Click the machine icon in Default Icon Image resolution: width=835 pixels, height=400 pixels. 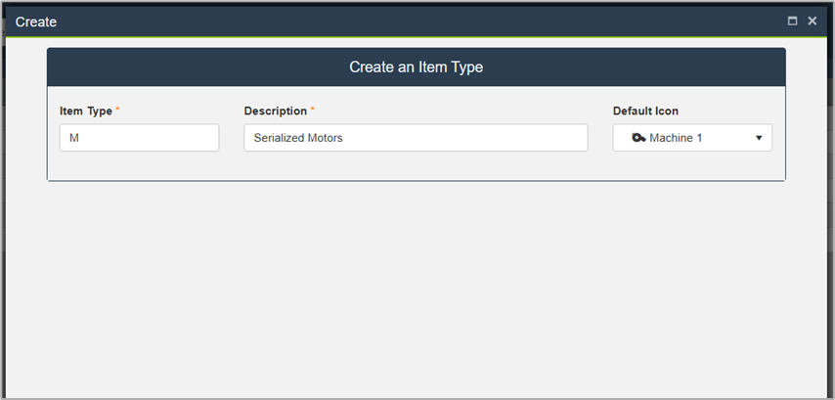pyautogui.click(x=638, y=138)
